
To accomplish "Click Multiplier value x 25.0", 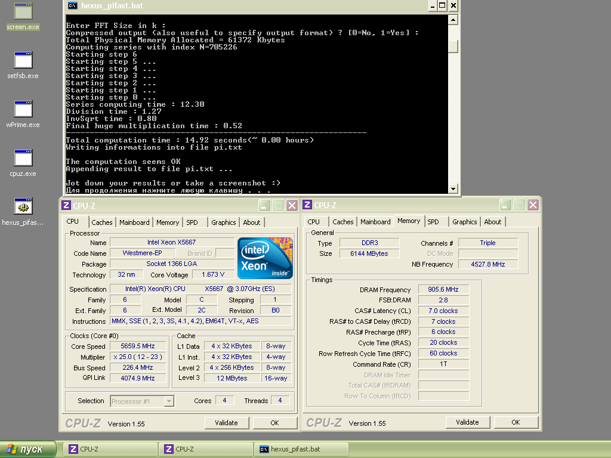I will pos(138,357).
